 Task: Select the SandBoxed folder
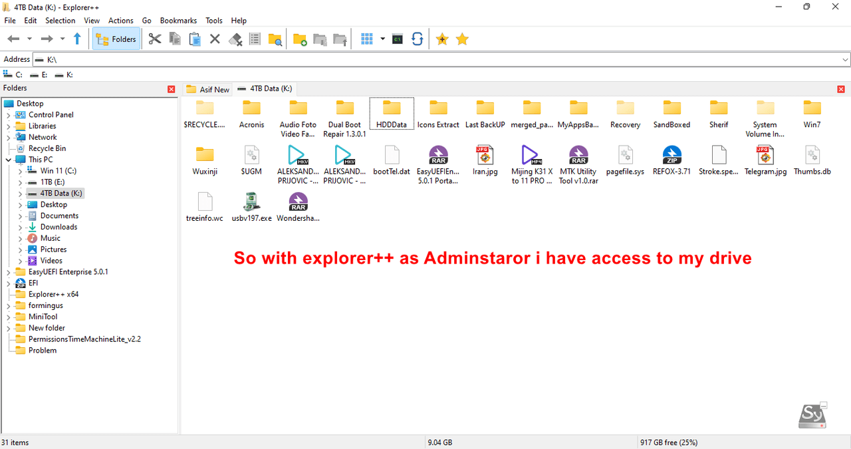coord(671,114)
